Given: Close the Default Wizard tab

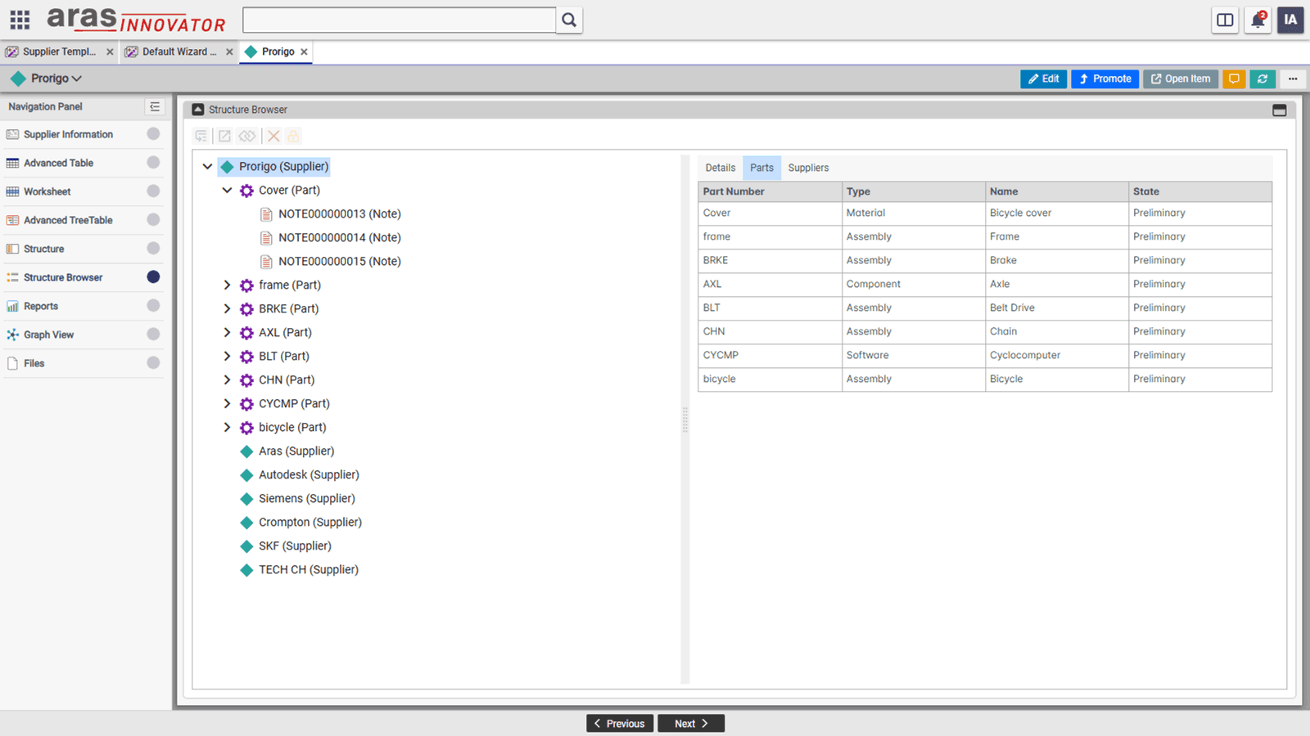Looking at the screenshot, I should click(x=229, y=52).
